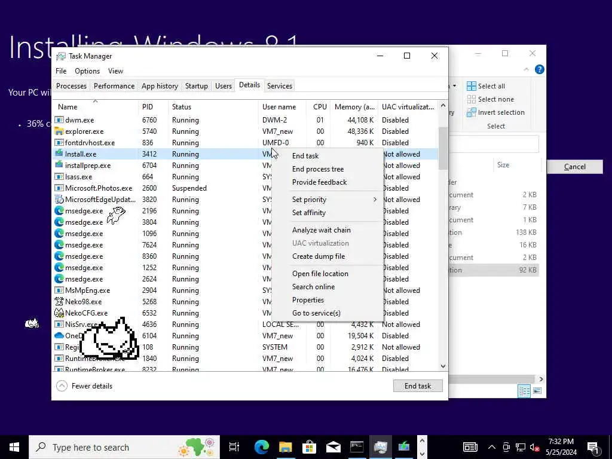Image resolution: width=612 pixels, height=459 pixels.
Task: Click Select none icon in Explorer ribbon
Action: pyautogui.click(x=471, y=99)
